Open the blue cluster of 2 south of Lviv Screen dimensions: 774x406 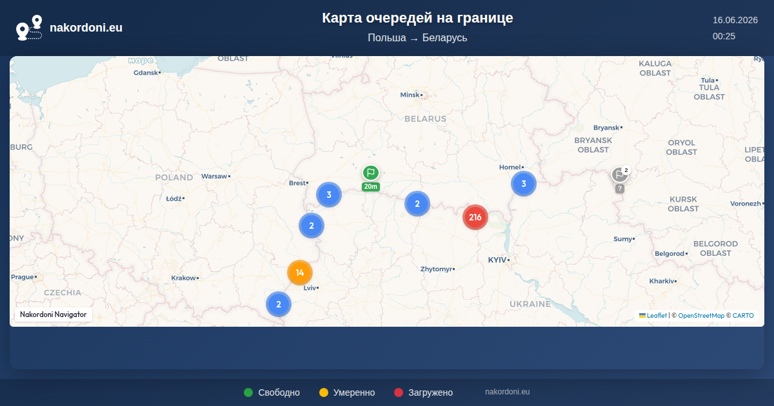(279, 304)
